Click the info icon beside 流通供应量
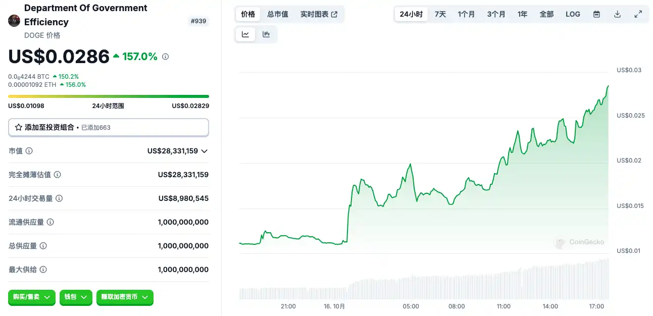This screenshot has height=316, width=653. [x=51, y=222]
